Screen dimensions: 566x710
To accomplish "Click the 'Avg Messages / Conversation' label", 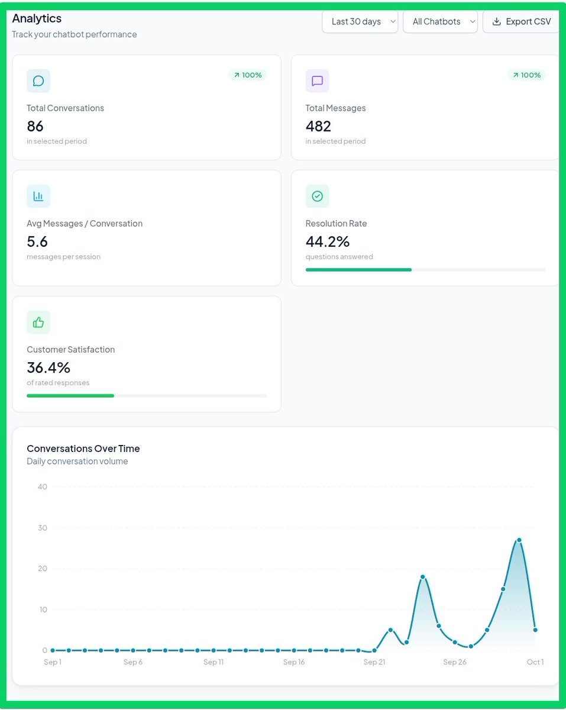I will tap(85, 224).
